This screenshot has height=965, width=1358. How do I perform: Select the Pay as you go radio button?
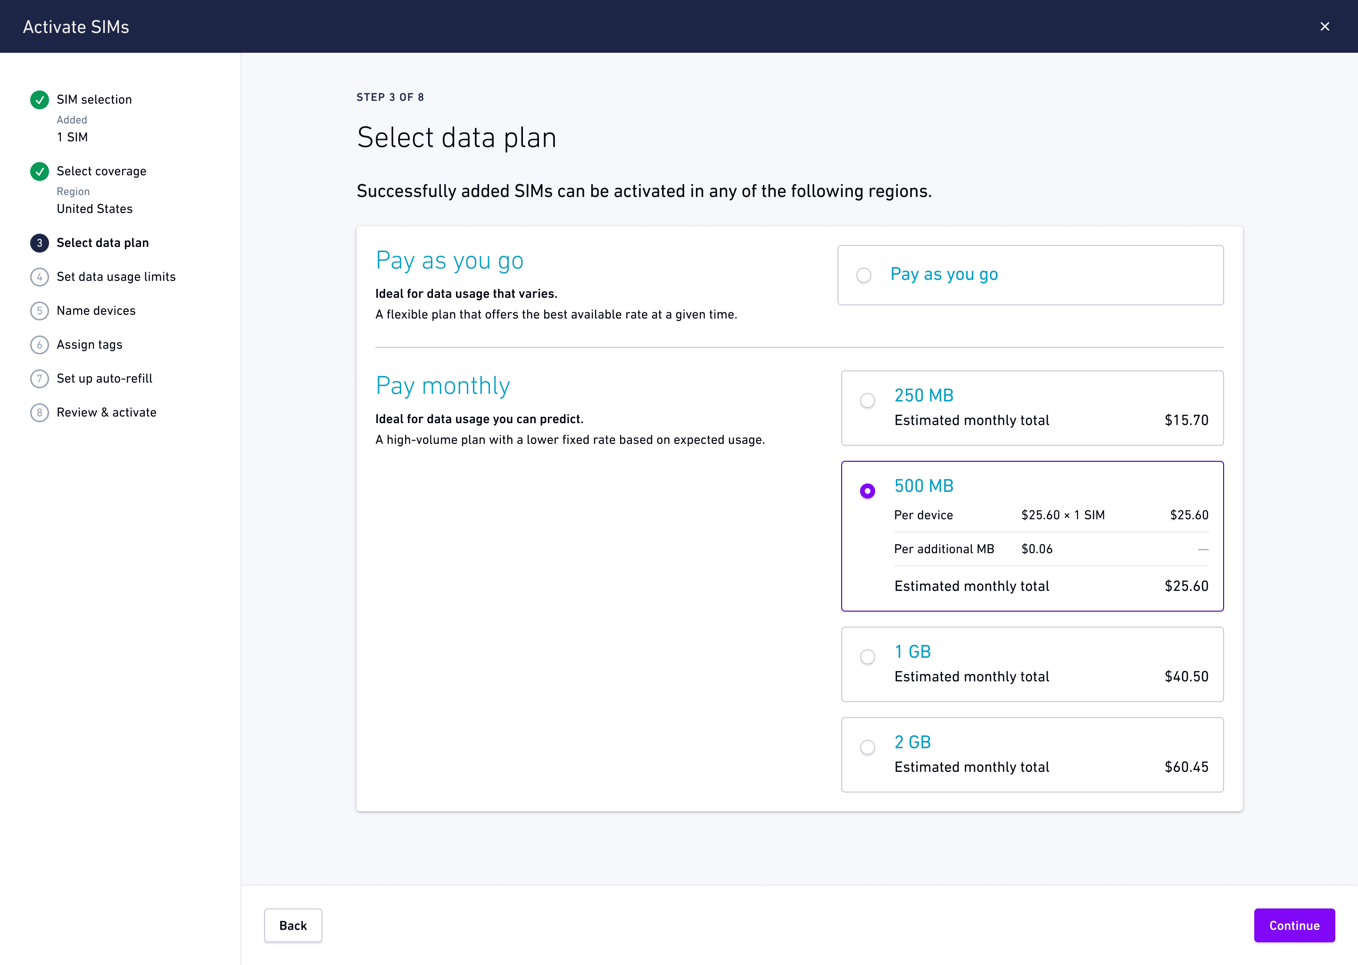click(x=863, y=275)
